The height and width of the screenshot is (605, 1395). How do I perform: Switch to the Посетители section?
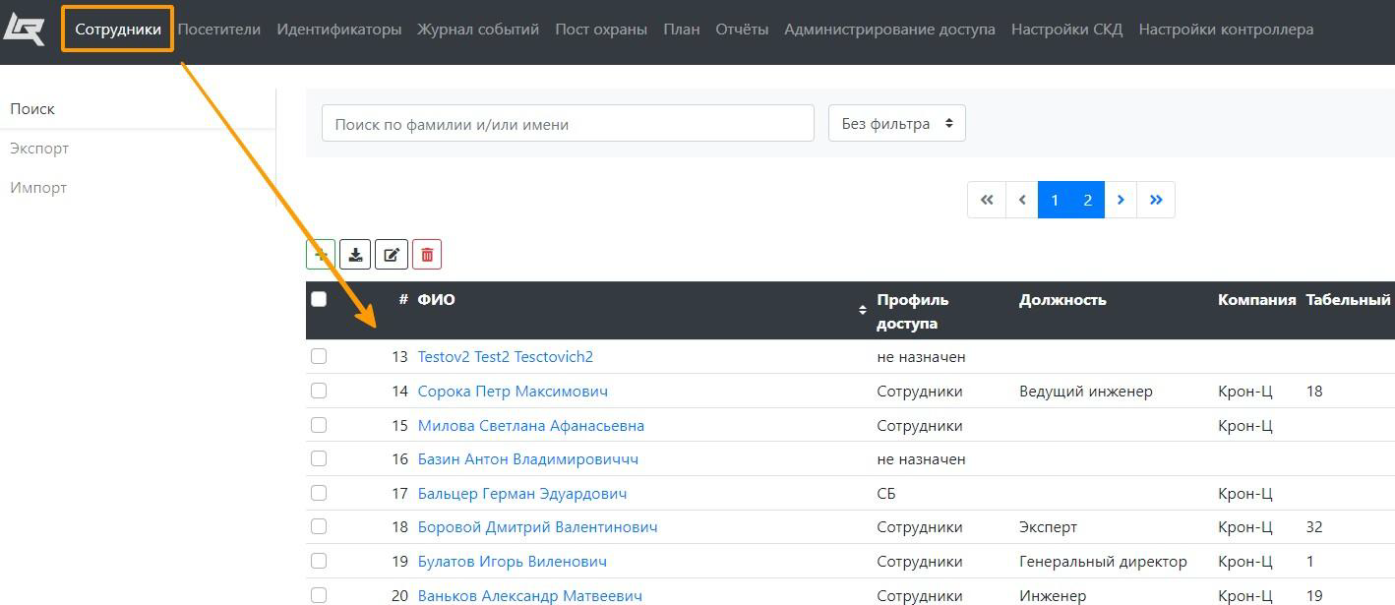point(219,30)
